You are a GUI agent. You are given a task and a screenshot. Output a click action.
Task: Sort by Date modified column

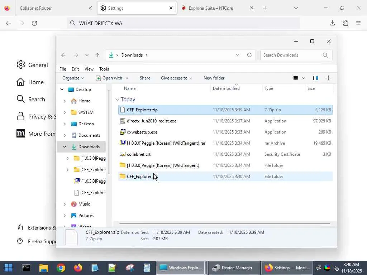(x=237, y=88)
